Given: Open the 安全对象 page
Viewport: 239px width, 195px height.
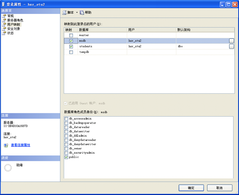Looking at the screenshot, I should pyautogui.click(x=14, y=29).
